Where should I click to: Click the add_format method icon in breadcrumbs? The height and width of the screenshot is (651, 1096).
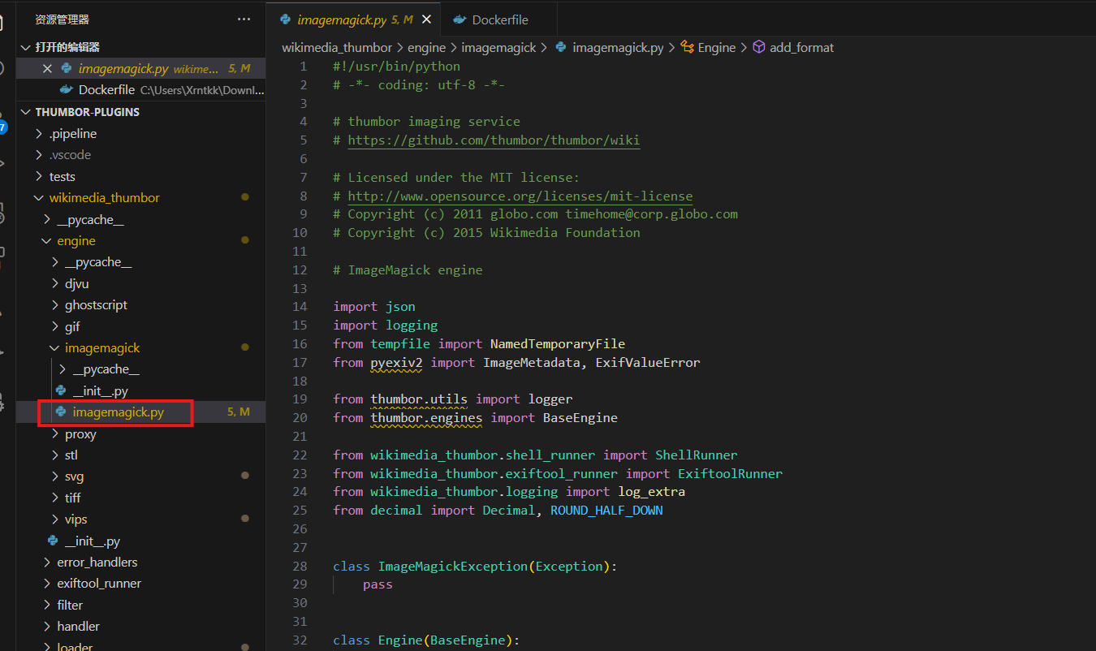[759, 48]
